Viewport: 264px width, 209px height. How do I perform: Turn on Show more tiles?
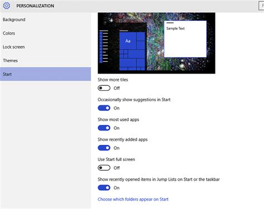pos(104,88)
